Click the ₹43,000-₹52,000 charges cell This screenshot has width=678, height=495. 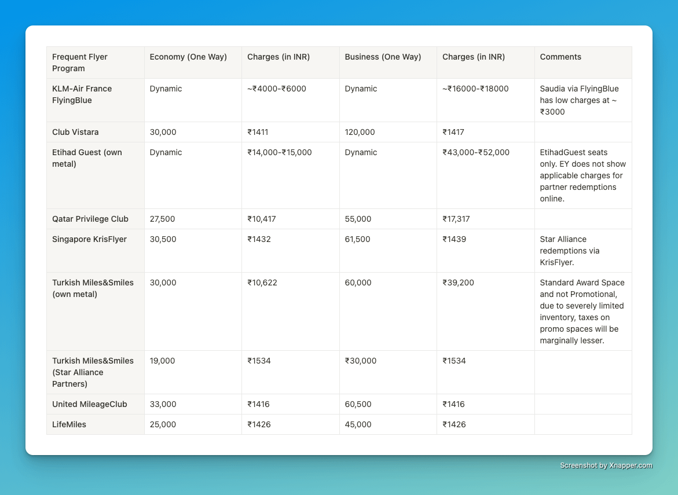(475, 152)
